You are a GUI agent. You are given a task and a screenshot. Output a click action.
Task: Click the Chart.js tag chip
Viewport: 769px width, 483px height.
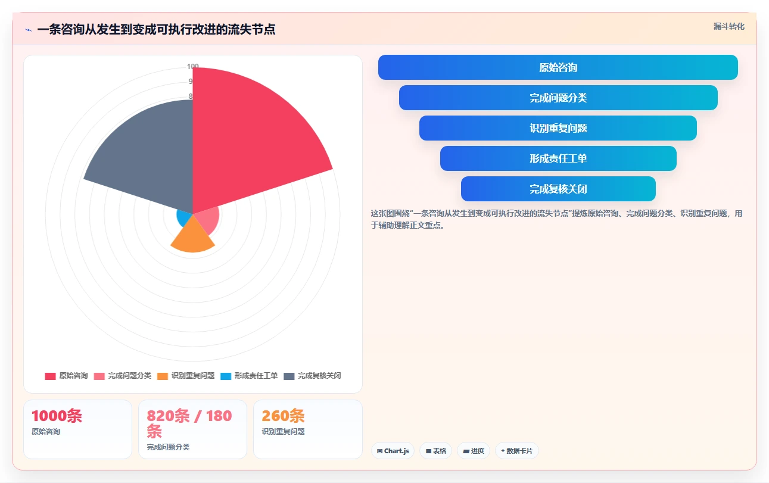393,451
